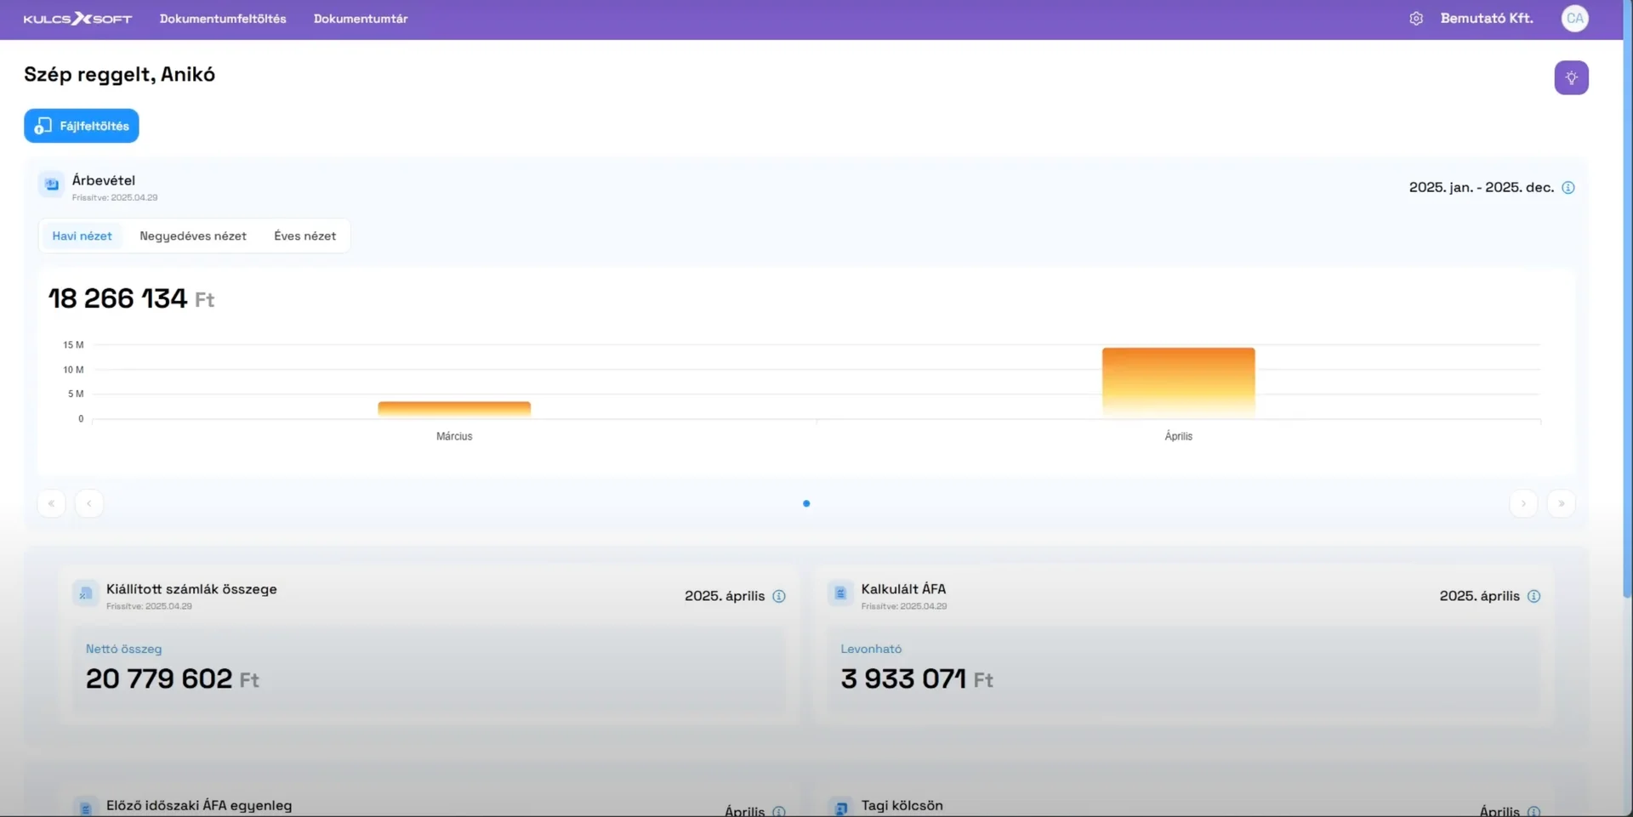
Task: Click Bemutató Kft. company name
Action: point(1487,19)
